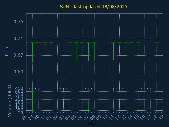Select the small volume bar on day 18

(157, 112)
